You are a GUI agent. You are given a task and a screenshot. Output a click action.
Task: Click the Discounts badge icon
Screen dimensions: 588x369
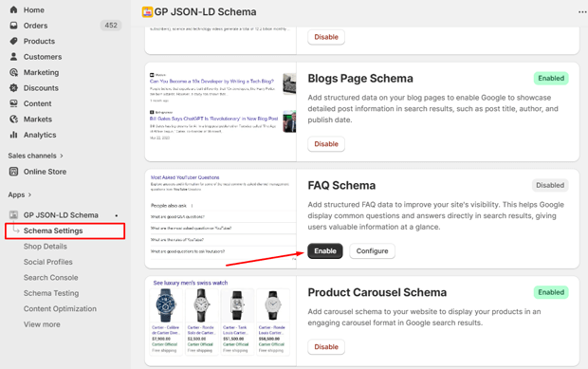pos(14,88)
